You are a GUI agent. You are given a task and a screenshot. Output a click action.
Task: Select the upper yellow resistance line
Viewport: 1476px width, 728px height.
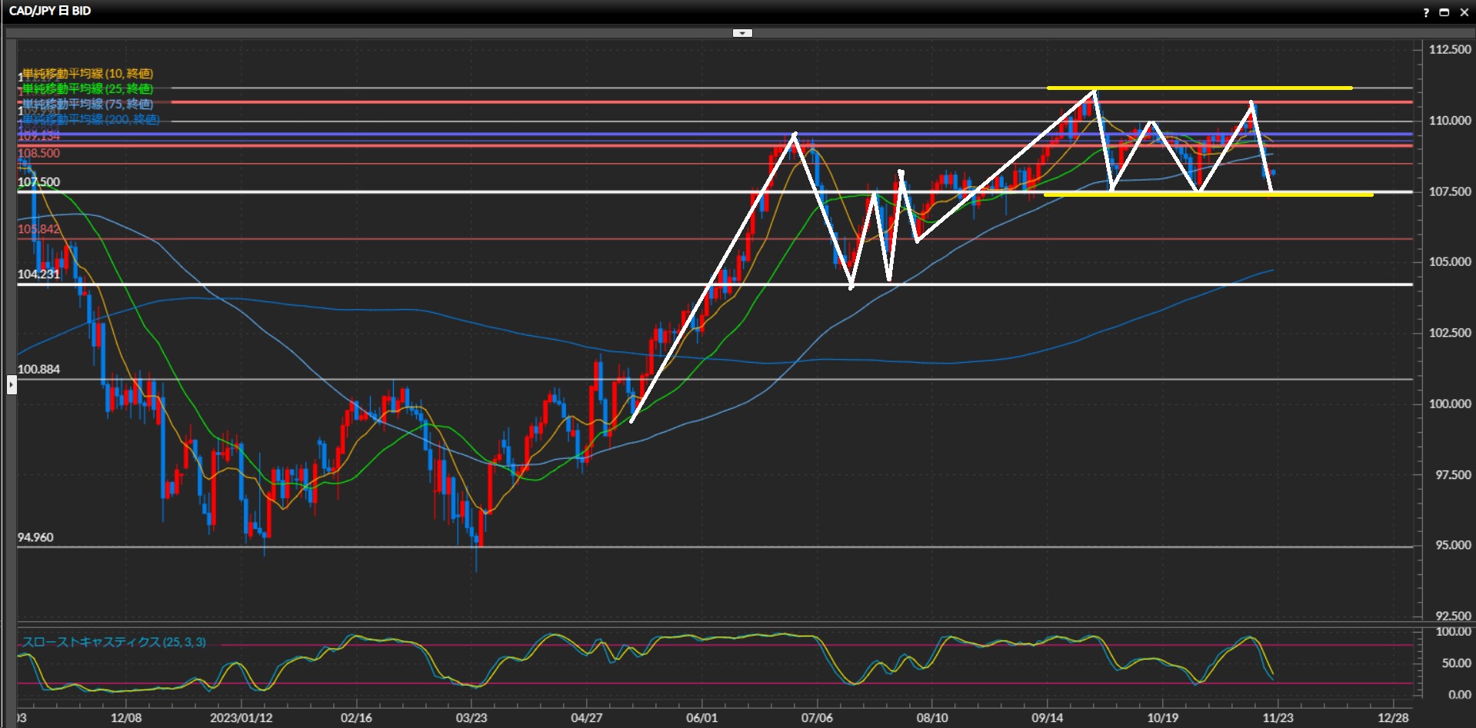point(1198,88)
